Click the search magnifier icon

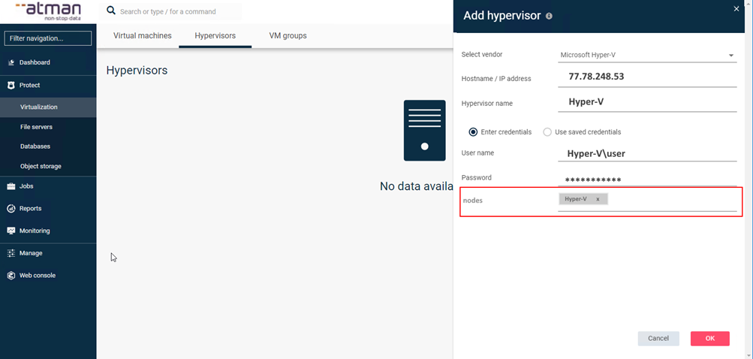coord(111,11)
